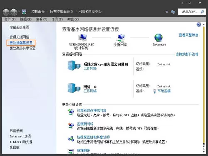Open 疑难解答 link

click(x=84, y=150)
